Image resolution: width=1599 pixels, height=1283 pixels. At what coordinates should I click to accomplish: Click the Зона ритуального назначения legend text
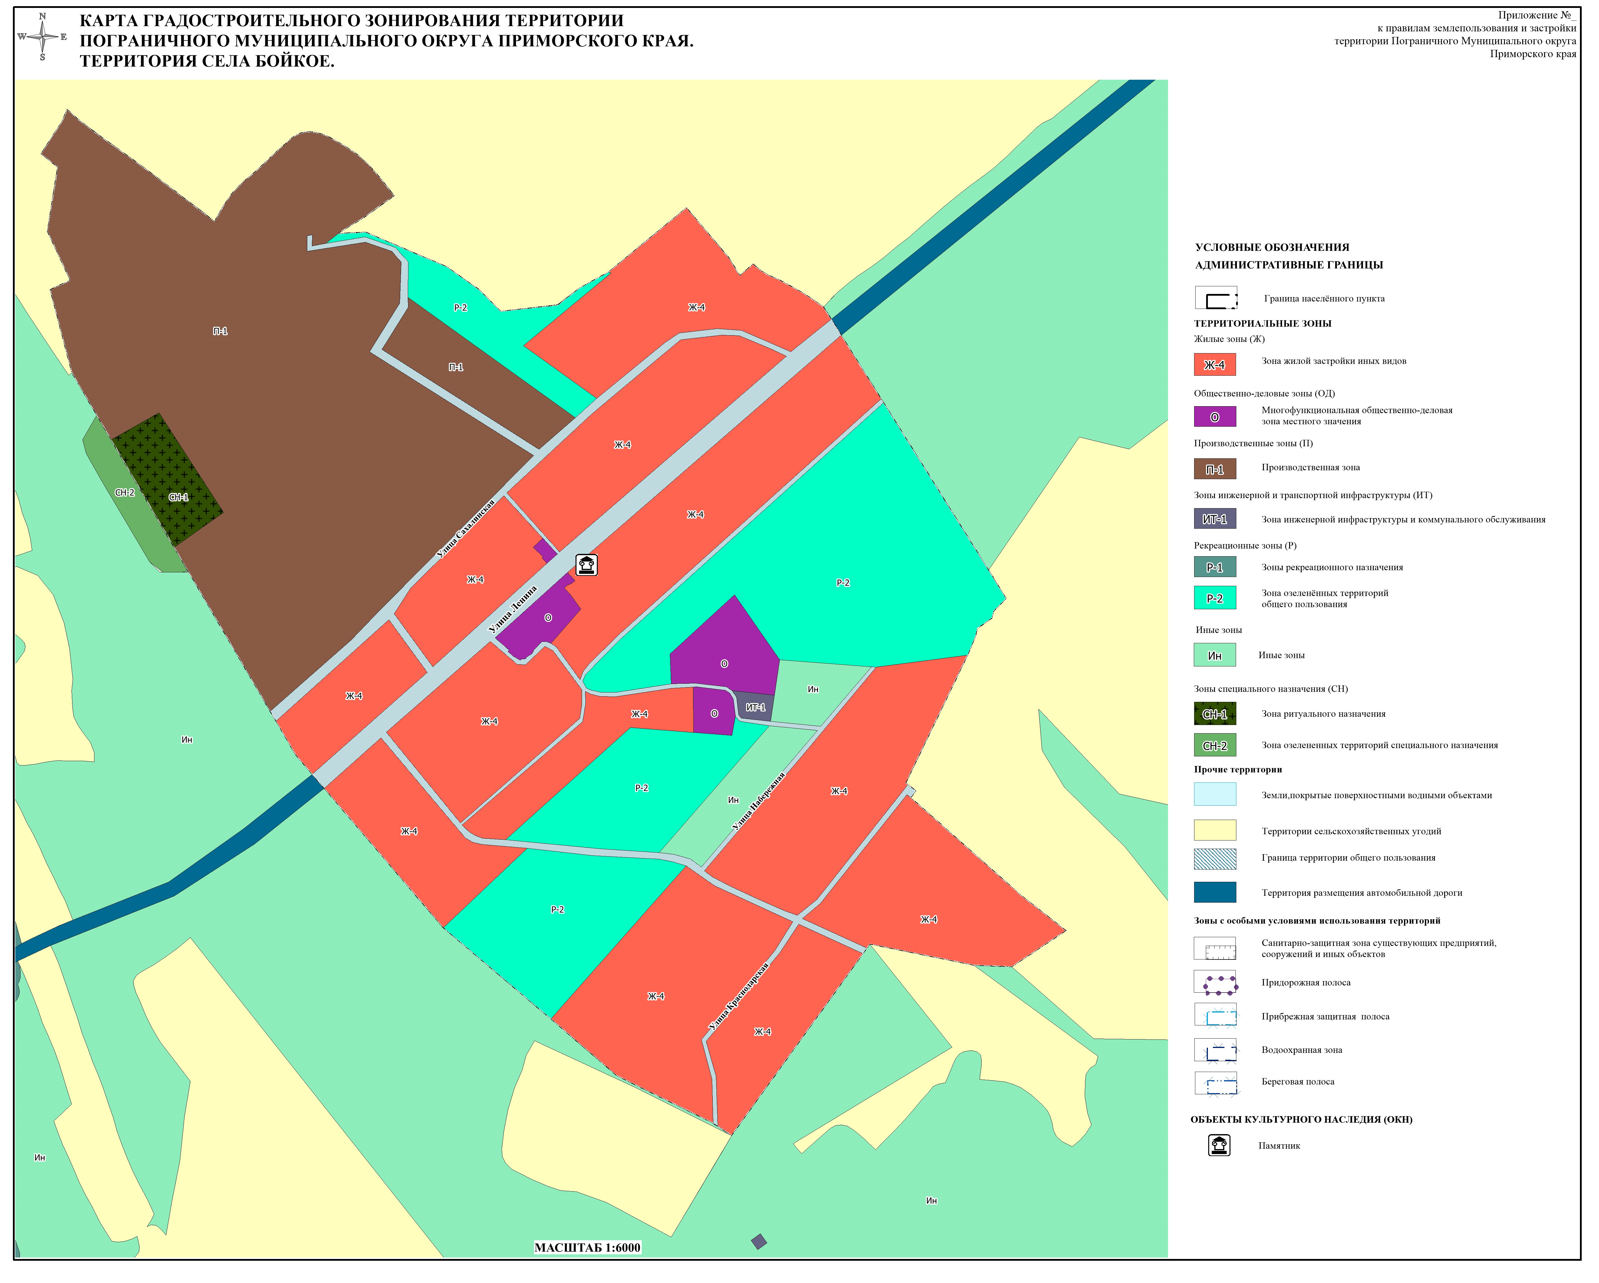(1323, 714)
